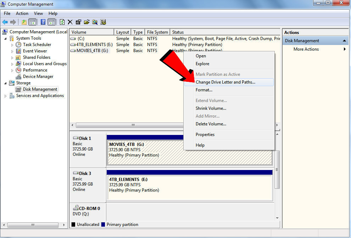The image size is (351, 238).
Task: Collapse the System Tools tree node
Action: [x=5, y=39]
